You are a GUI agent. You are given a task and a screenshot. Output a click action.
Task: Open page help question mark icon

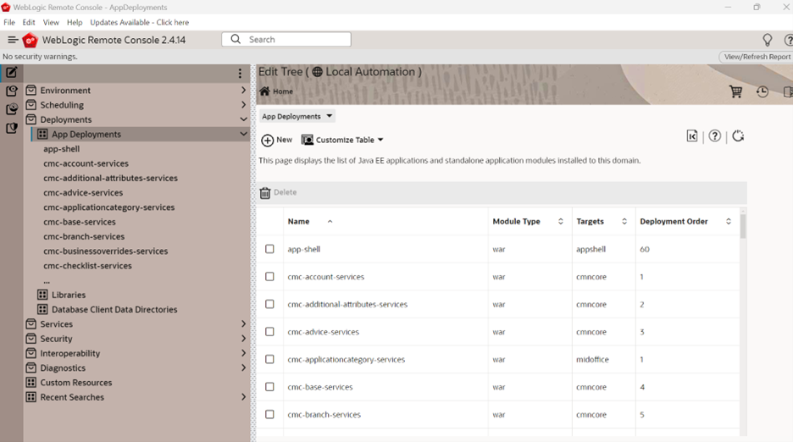pos(714,136)
